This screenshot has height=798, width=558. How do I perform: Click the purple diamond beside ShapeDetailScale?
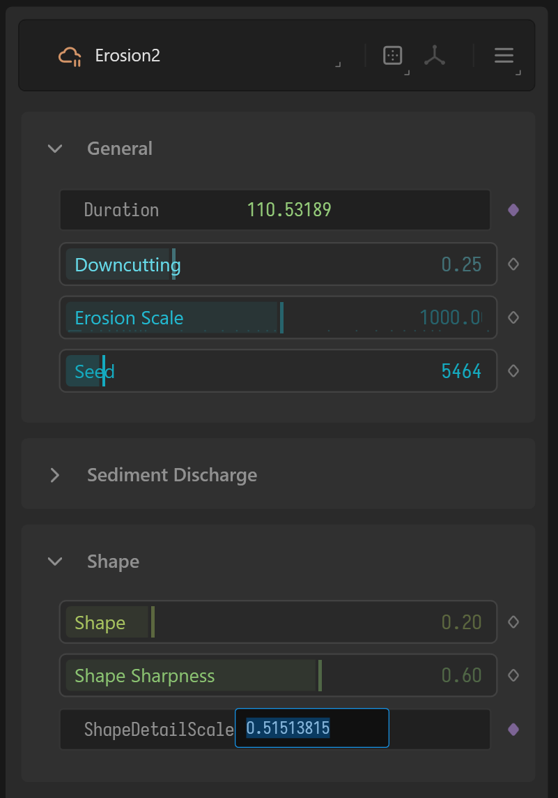pyautogui.click(x=513, y=729)
